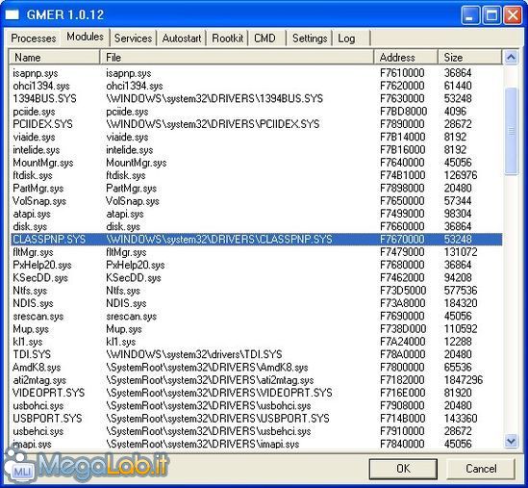528x488 pixels.
Task: Select the intelide.sys module row
Action: click(x=257, y=150)
